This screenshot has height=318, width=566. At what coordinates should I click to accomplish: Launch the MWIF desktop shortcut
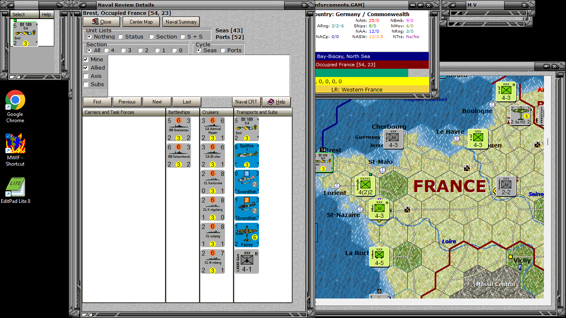click(15, 149)
